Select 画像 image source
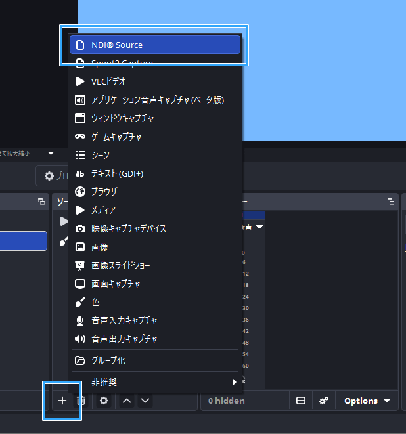 [x=155, y=247]
